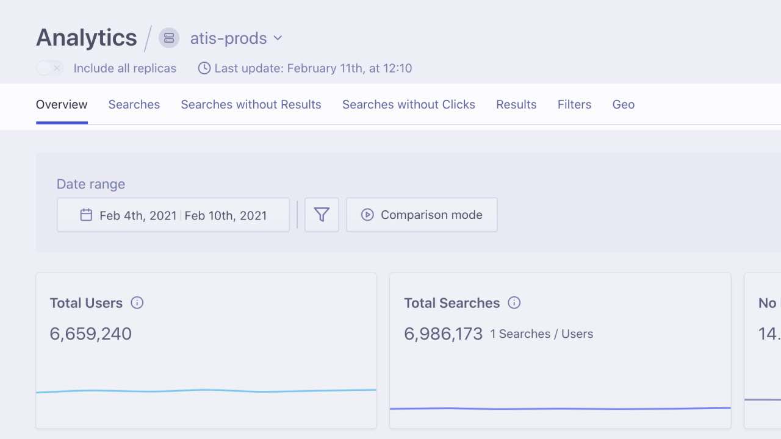Click the 'Feb 10th, 2021' end date
The width and height of the screenshot is (781, 439).
coord(226,215)
